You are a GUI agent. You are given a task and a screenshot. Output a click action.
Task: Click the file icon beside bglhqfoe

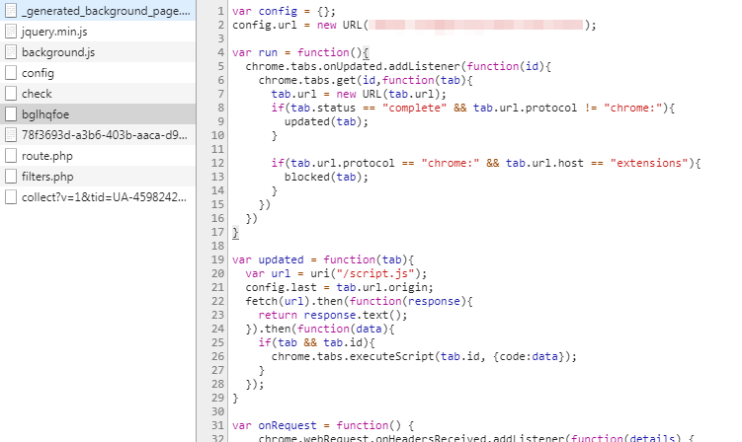tap(11, 114)
